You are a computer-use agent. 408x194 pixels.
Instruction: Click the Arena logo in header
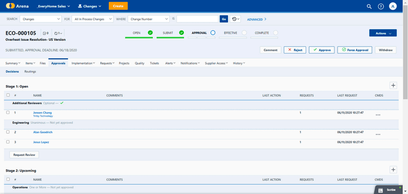[17, 6]
